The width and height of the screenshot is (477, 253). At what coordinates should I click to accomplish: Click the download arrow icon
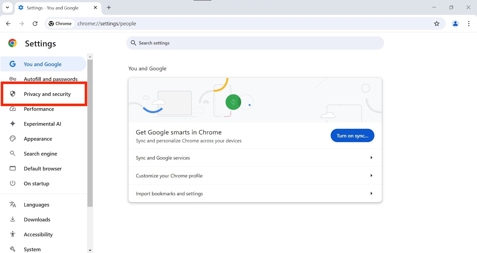click(x=13, y=219)
